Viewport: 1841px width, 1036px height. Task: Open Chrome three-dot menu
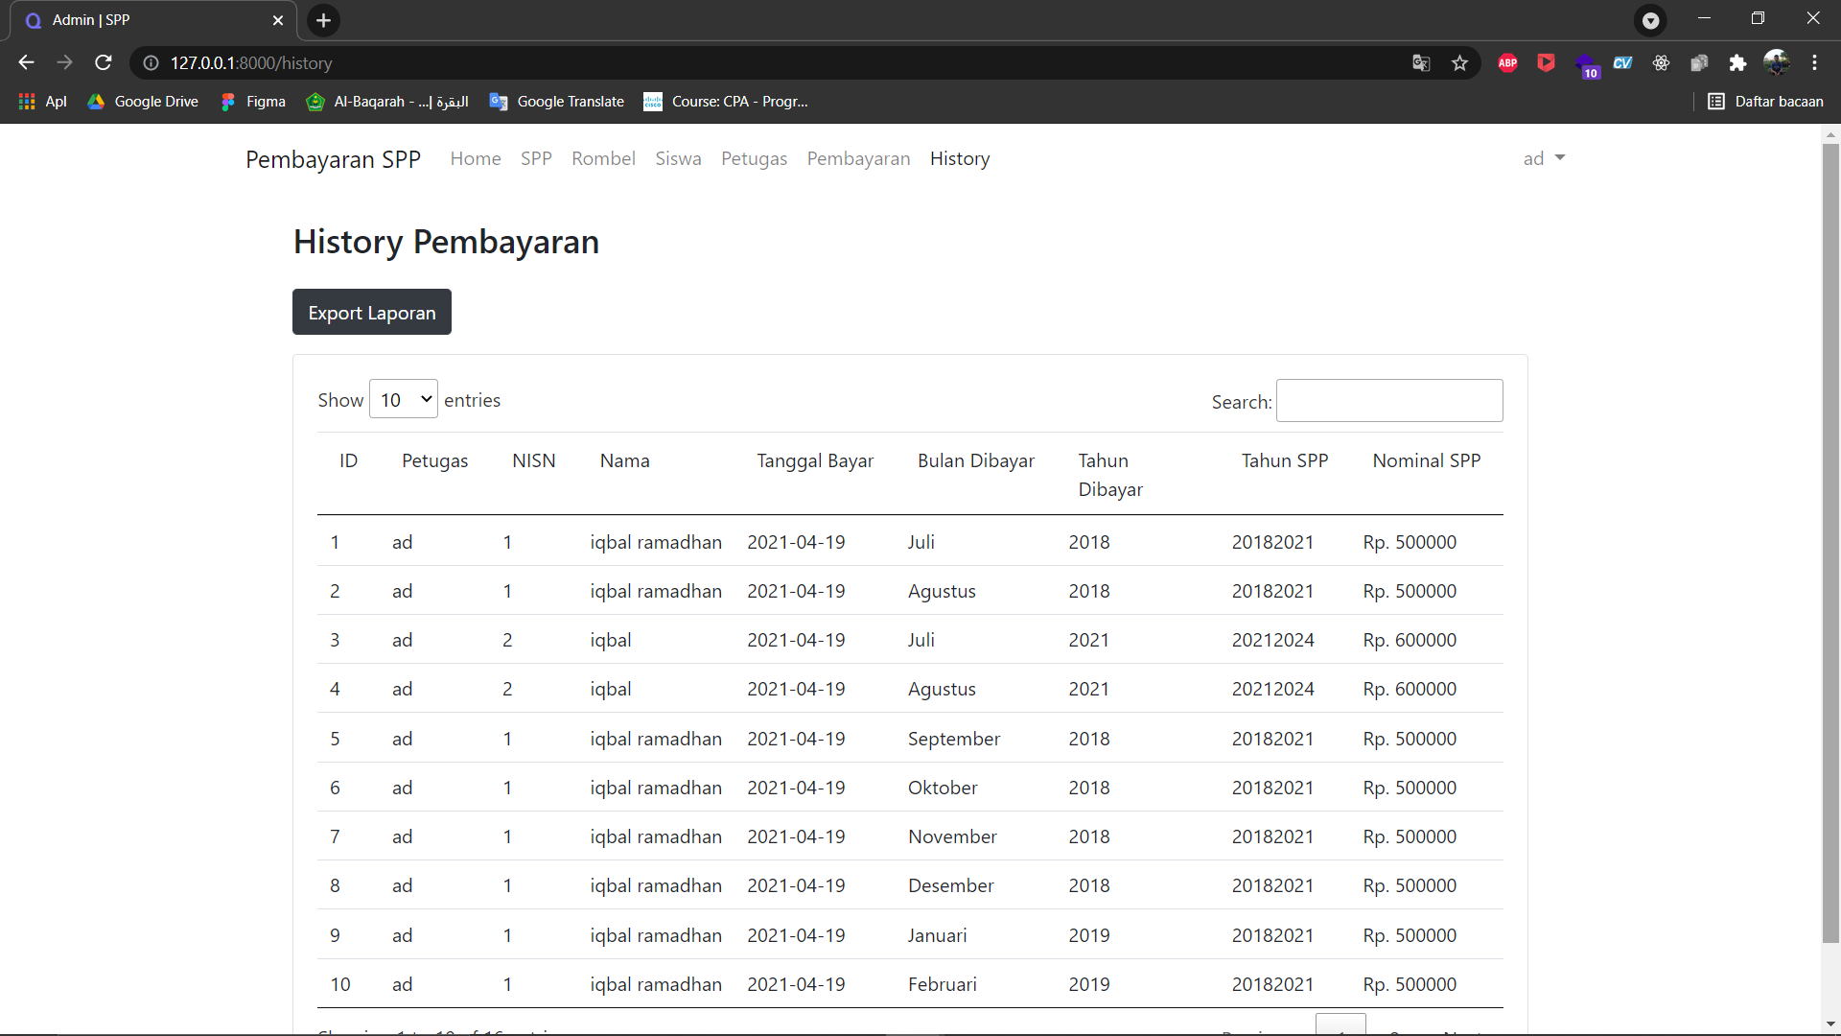(1814, 62)
